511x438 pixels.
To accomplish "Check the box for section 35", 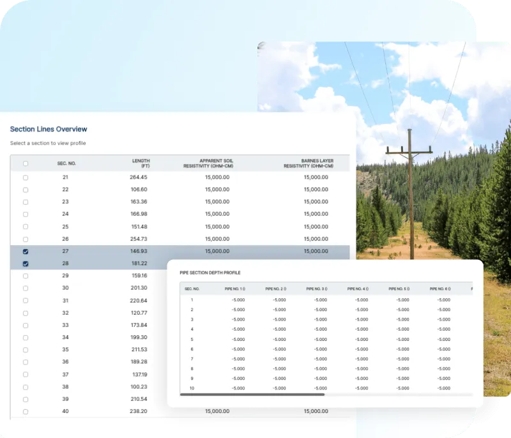I will 26,350.
